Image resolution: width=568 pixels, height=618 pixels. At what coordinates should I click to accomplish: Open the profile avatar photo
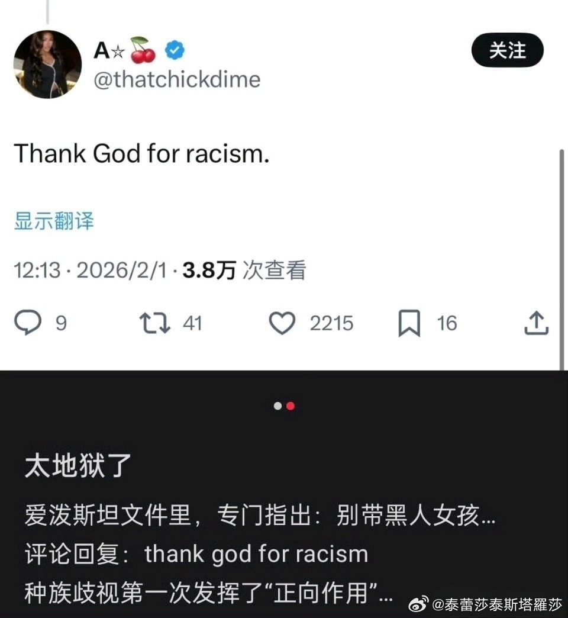coord(48,65)
